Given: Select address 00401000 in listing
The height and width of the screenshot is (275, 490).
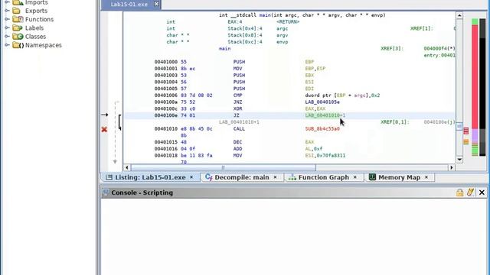Looking at the screenshot, I should (x=166, y=62).
